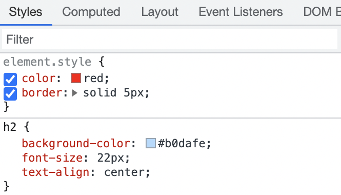Switch to the Computed tab

(x=91, y=12)
